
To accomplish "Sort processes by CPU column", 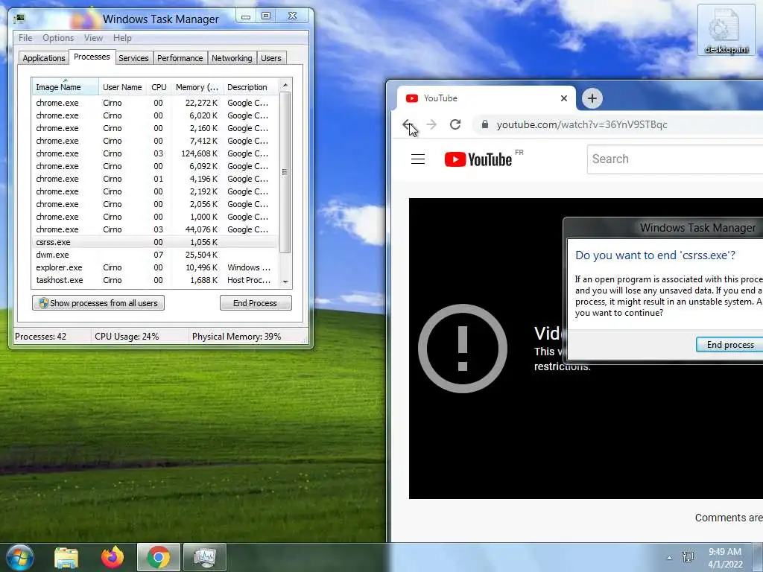I will pyautogui.click(x=159, y=87).
